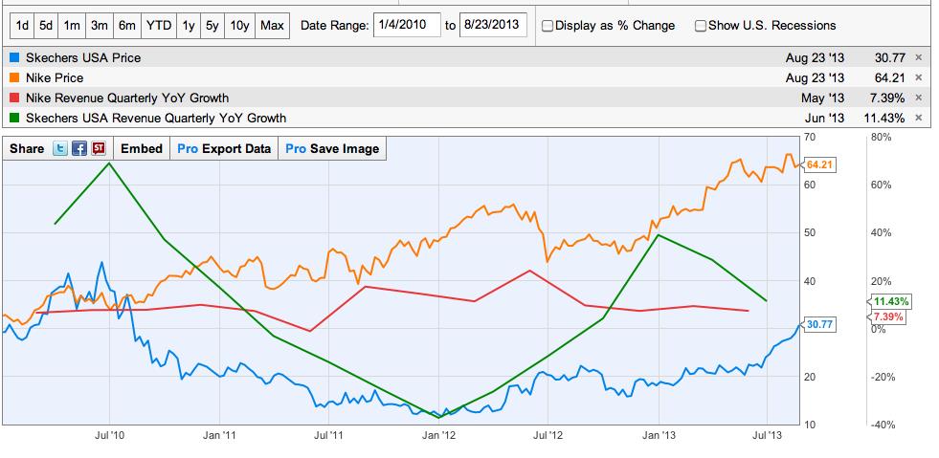Click Jul '12 x-axis label
The width and height of the screenshot is (939, 458).
point(548,436)
